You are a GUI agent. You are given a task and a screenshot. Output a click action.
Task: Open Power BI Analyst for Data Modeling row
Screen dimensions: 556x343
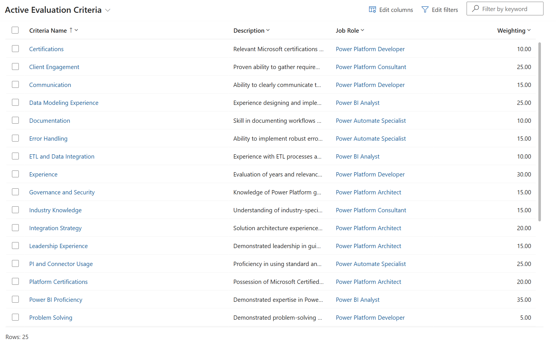click(357, 103)
